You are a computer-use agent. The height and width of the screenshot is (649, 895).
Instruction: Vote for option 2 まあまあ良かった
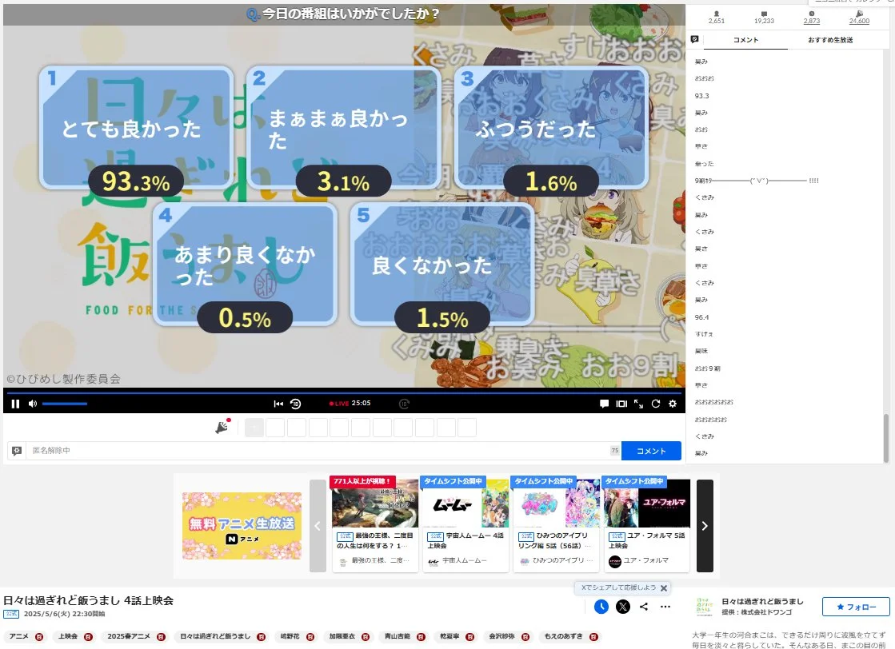344,128
